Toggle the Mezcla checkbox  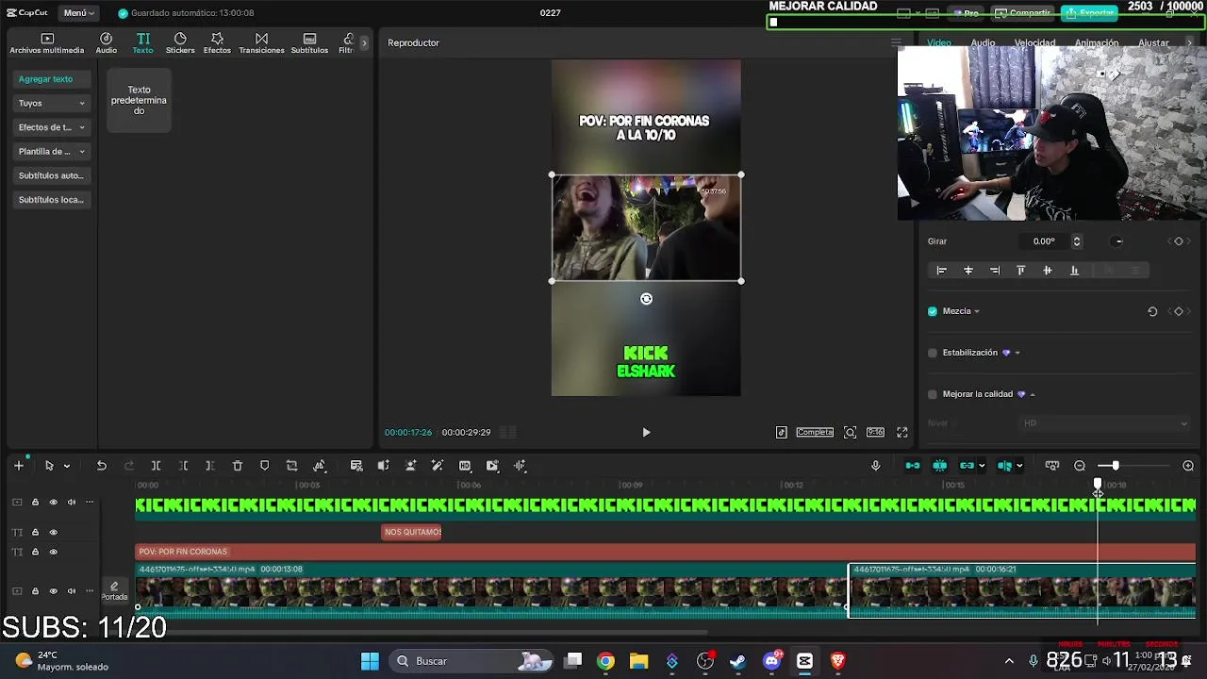coord(933,311)
